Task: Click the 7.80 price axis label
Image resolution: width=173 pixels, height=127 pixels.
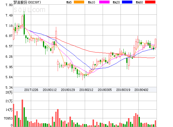Action: coord(9,5)
